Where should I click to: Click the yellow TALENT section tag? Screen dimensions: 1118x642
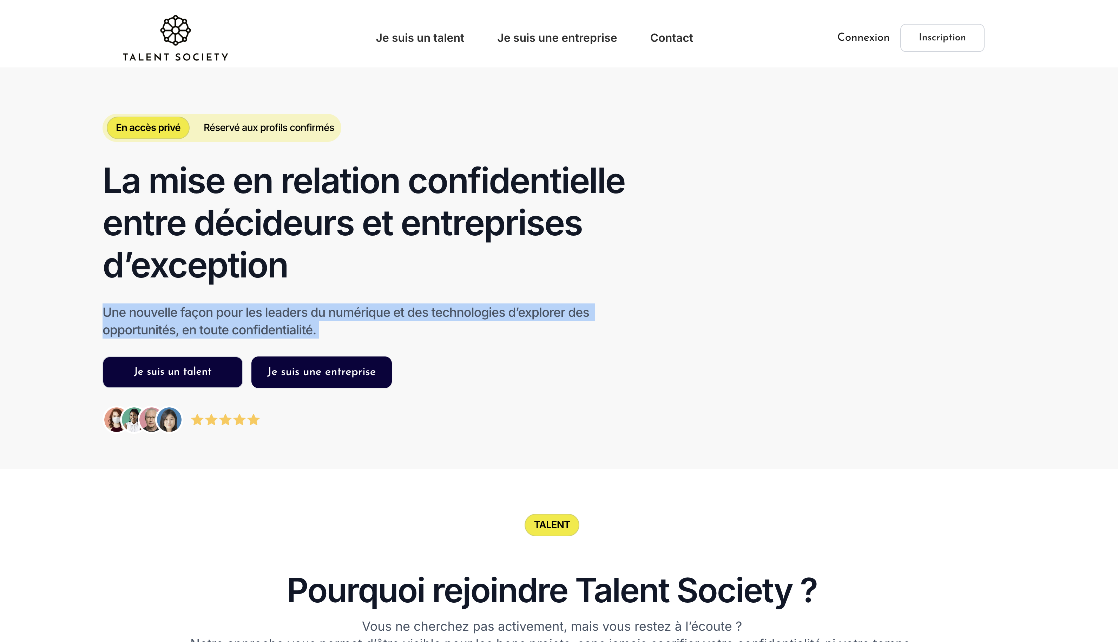tap(552, 525)
